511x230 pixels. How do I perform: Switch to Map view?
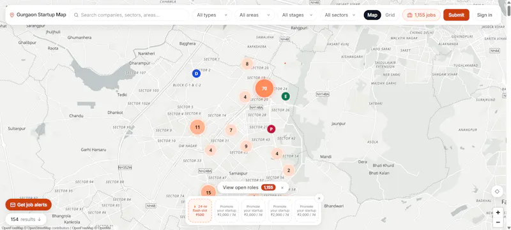pyautogui.click(x=372, y=15)
